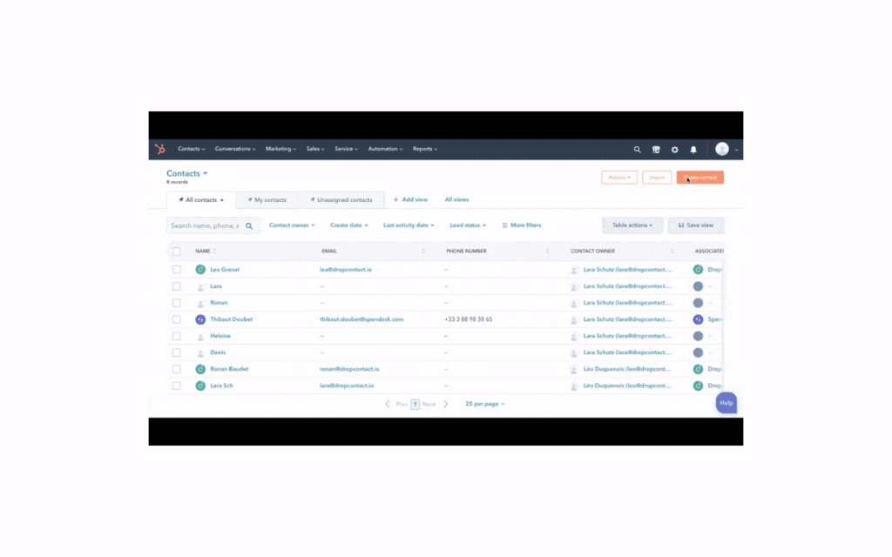Switch to the My contacts tab
The height and width of the screenshot is (557, 892).
[x=267, y=200]
